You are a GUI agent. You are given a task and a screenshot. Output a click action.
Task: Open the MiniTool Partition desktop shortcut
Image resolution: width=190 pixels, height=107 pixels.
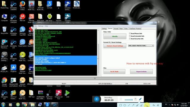[13, 95]
